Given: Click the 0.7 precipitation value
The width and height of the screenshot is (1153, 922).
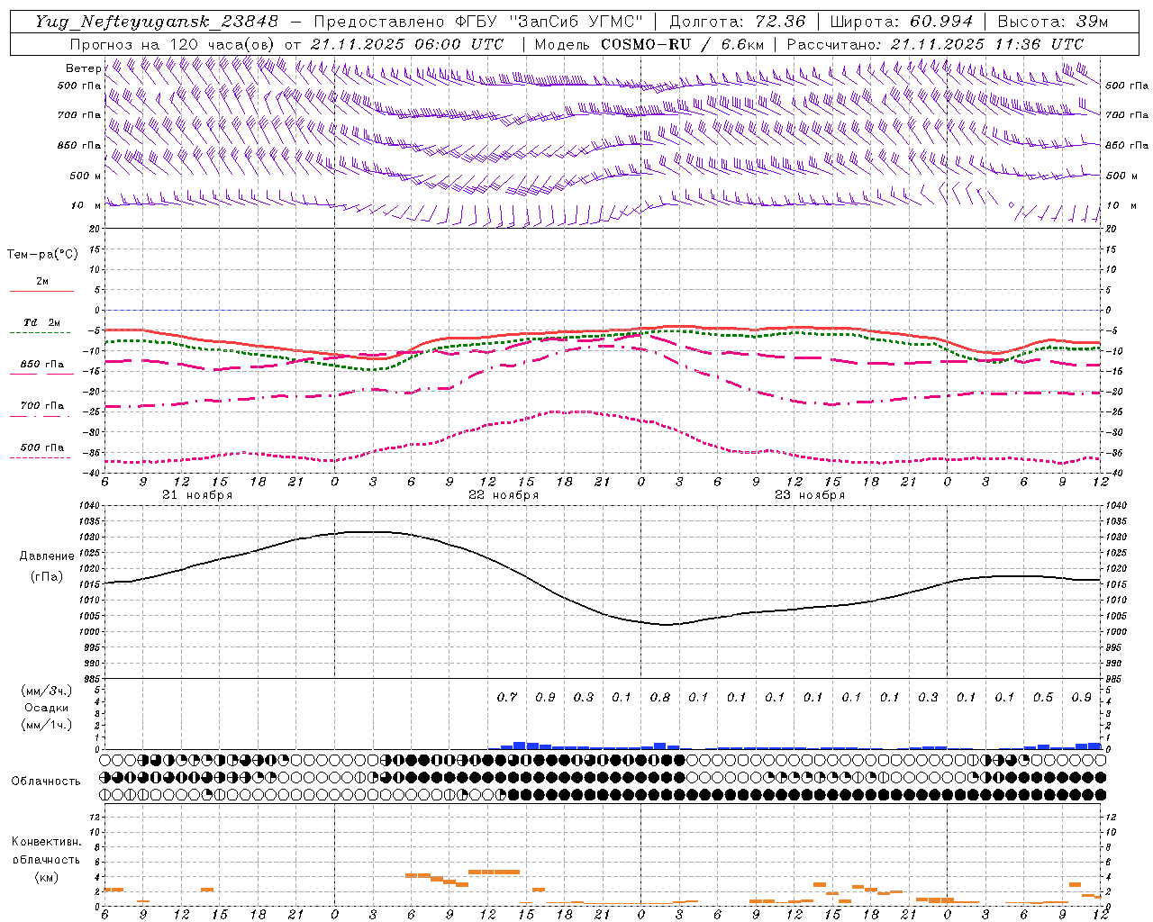Looking at the screenshot, I should [507, 697].
